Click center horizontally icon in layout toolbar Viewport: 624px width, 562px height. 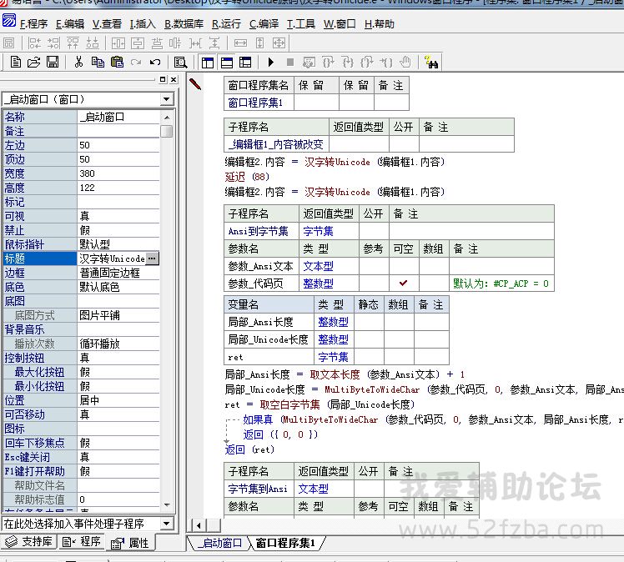118,43
